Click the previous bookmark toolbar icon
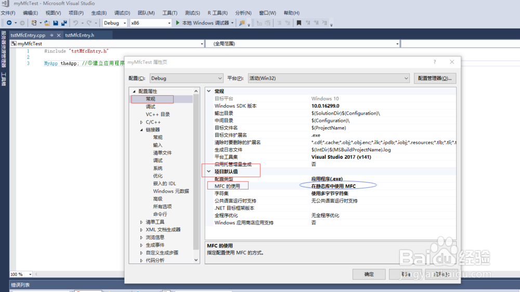The width and height of the screenshot is (520, 292). pos(308,23)
